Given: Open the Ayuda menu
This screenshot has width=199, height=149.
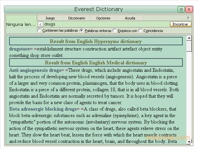Looking at the screenshot, I should click(130, 18).
